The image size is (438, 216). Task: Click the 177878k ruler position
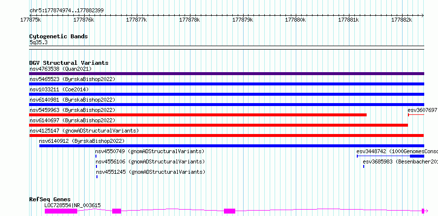click(x=189, y=20)
